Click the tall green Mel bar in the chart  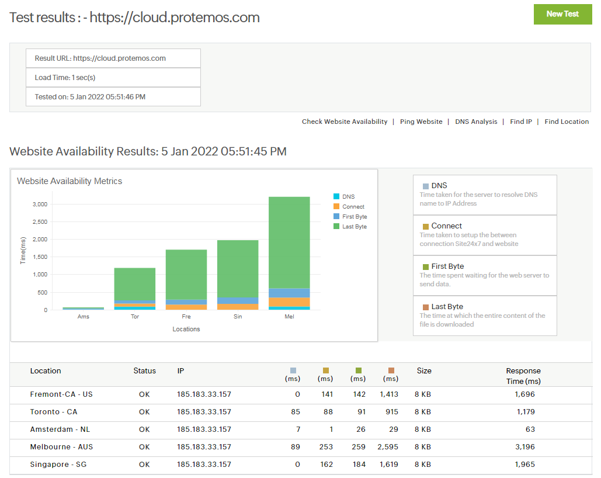(289, 243)
